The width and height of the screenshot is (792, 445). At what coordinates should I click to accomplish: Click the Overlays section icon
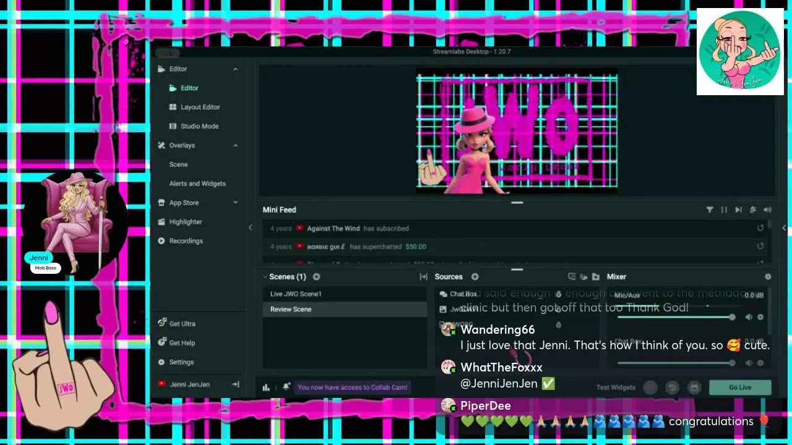(x=161, y=145)
